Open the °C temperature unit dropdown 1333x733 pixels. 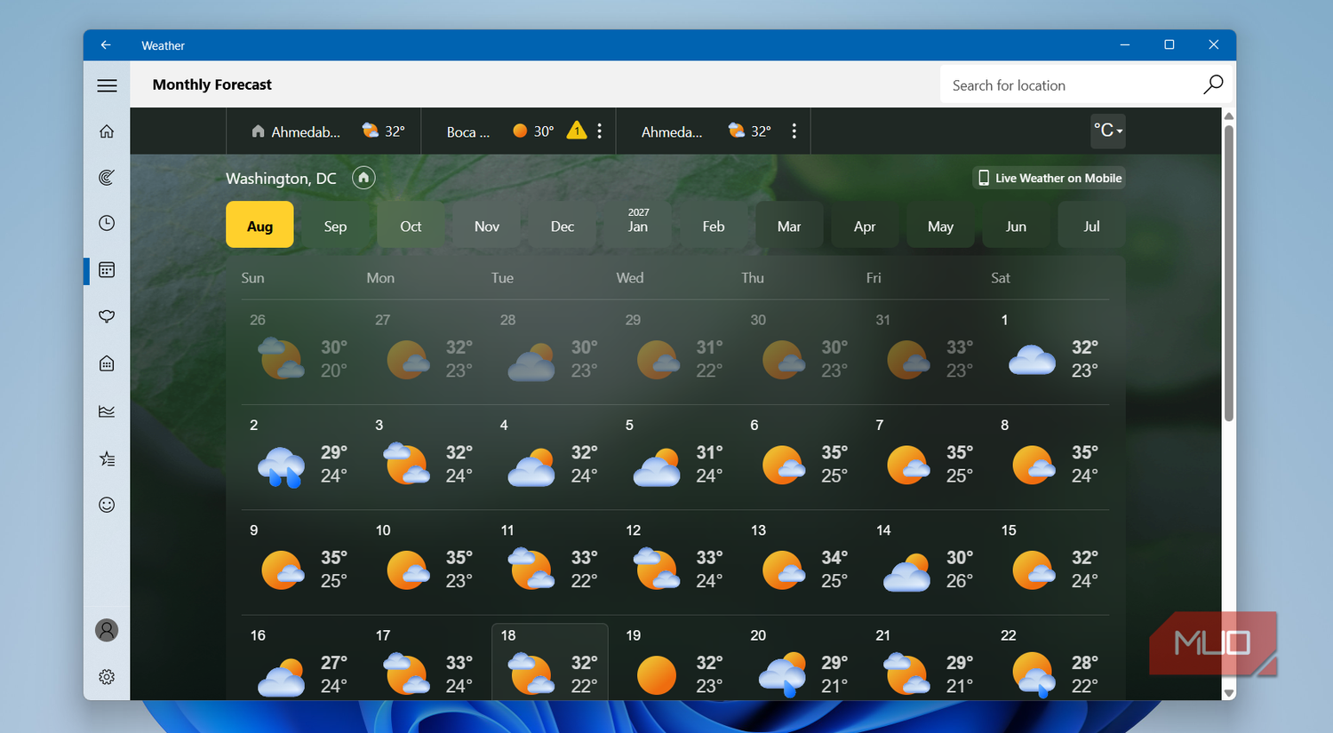pos(1108,131)
